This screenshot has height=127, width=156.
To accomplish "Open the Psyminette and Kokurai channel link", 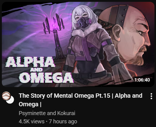I will (x=47, y=113).
